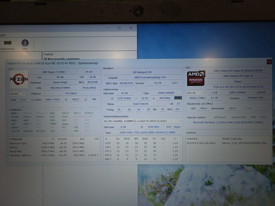Image resolution: width=275 pixels, height=206 pixels.
Task: Click the Forenet: 640 shaders value
Action: click(255, 98)
